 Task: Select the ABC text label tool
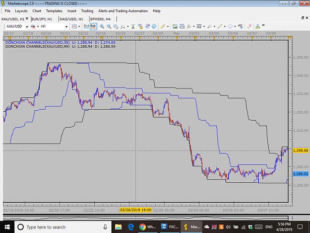point(240,26)
